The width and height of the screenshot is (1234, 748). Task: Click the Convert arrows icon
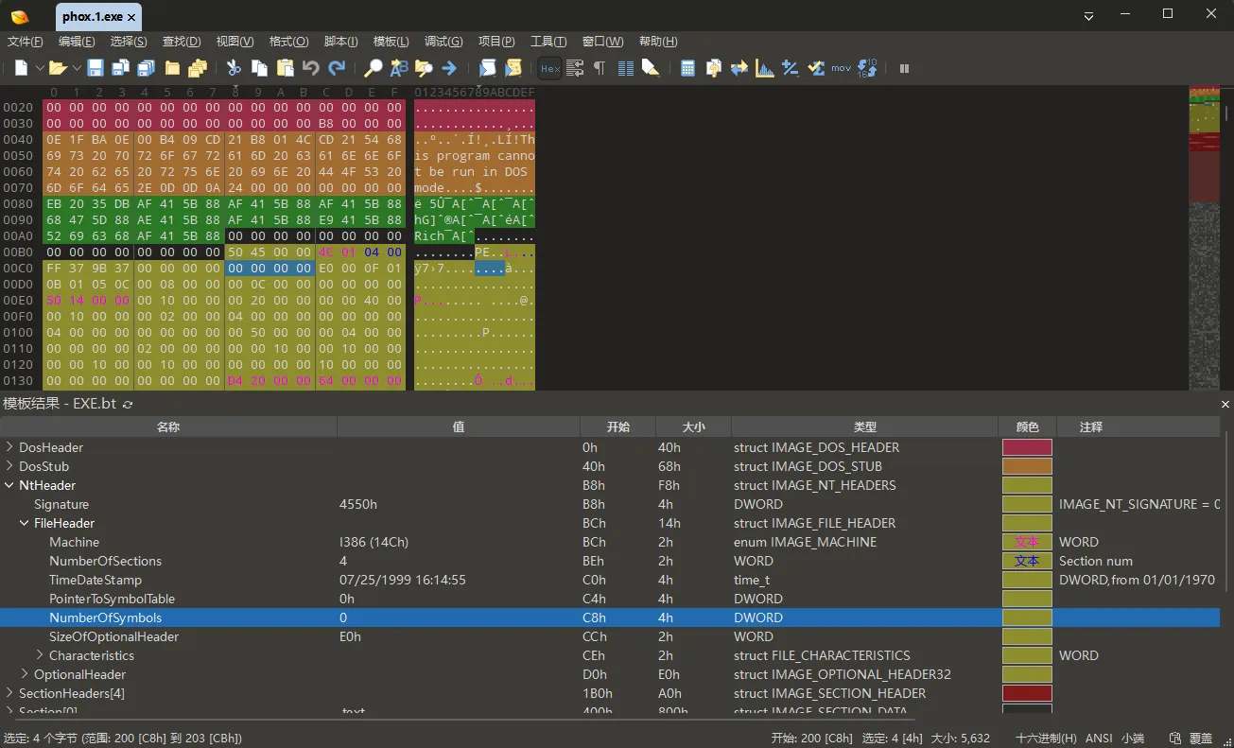tap(739, 68)
